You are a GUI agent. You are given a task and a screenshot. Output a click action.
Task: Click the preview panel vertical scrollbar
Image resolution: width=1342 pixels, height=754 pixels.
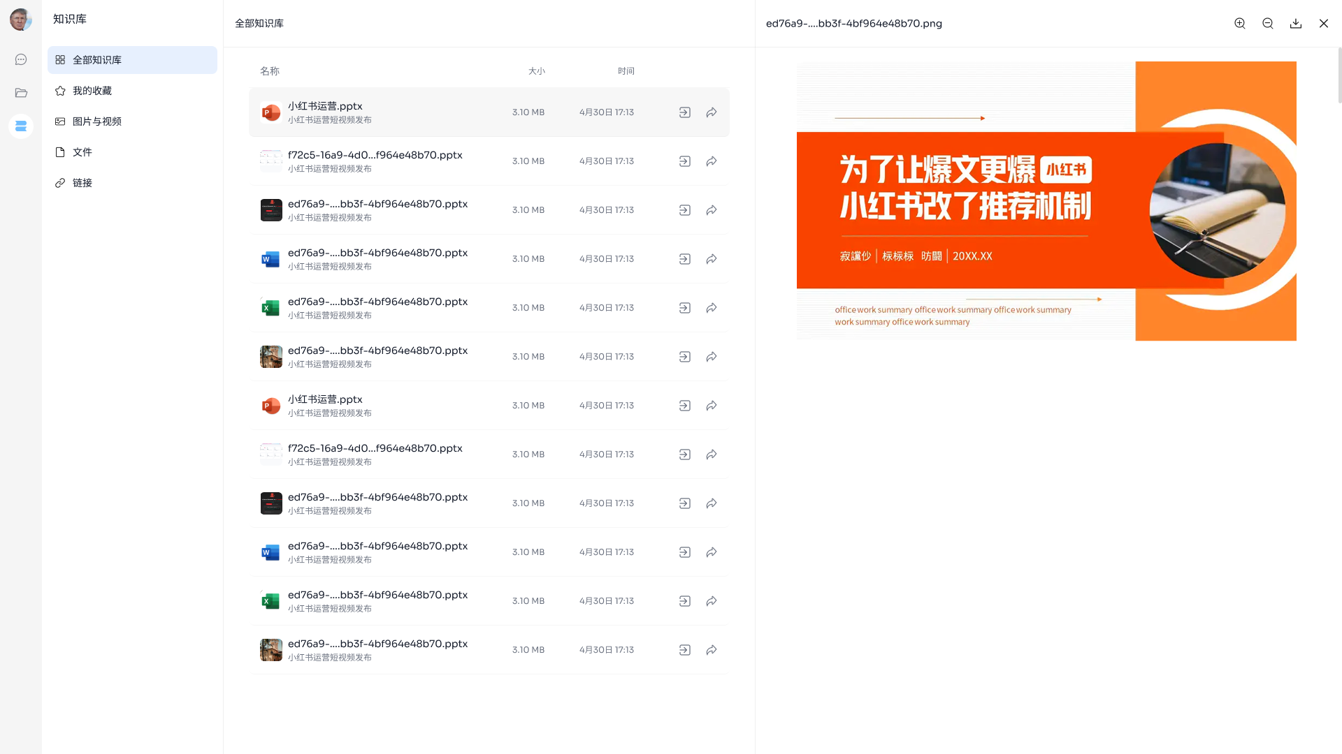1339,75
